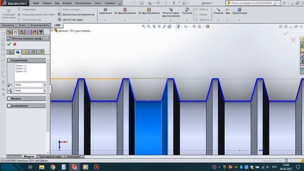304x171 pixels.
Task: Open the Вставка menu
Action: point(67,3)
